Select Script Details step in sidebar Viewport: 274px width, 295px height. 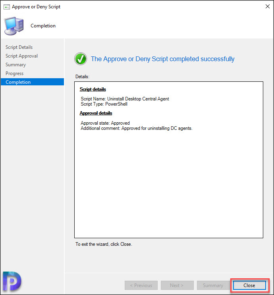coord(19,47)
